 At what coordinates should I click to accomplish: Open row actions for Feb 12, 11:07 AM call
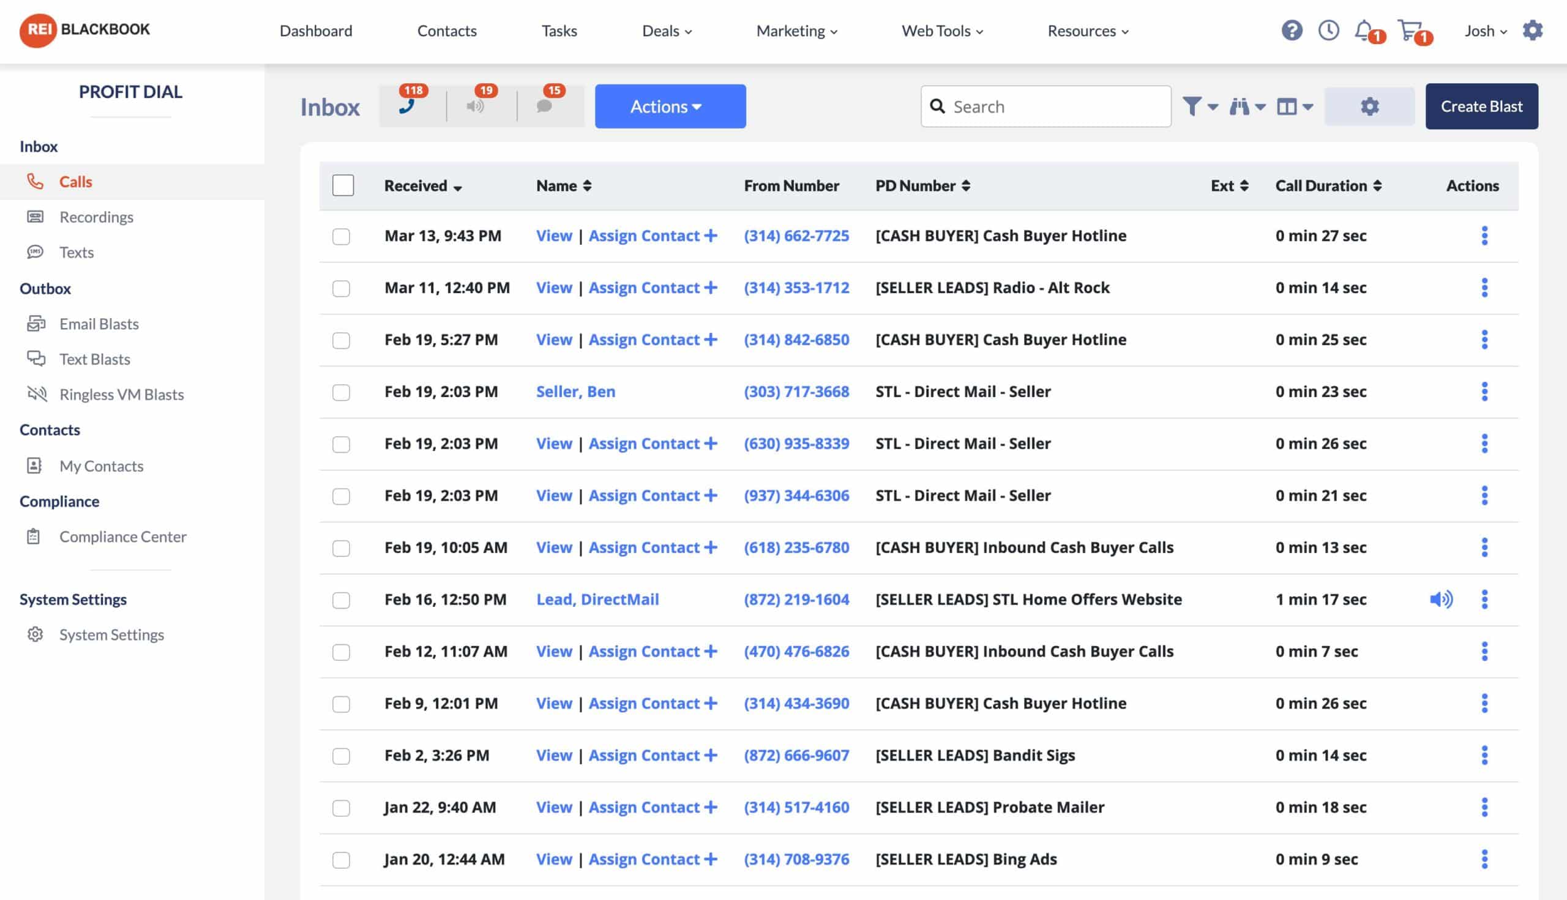(x=1484, y=651)
